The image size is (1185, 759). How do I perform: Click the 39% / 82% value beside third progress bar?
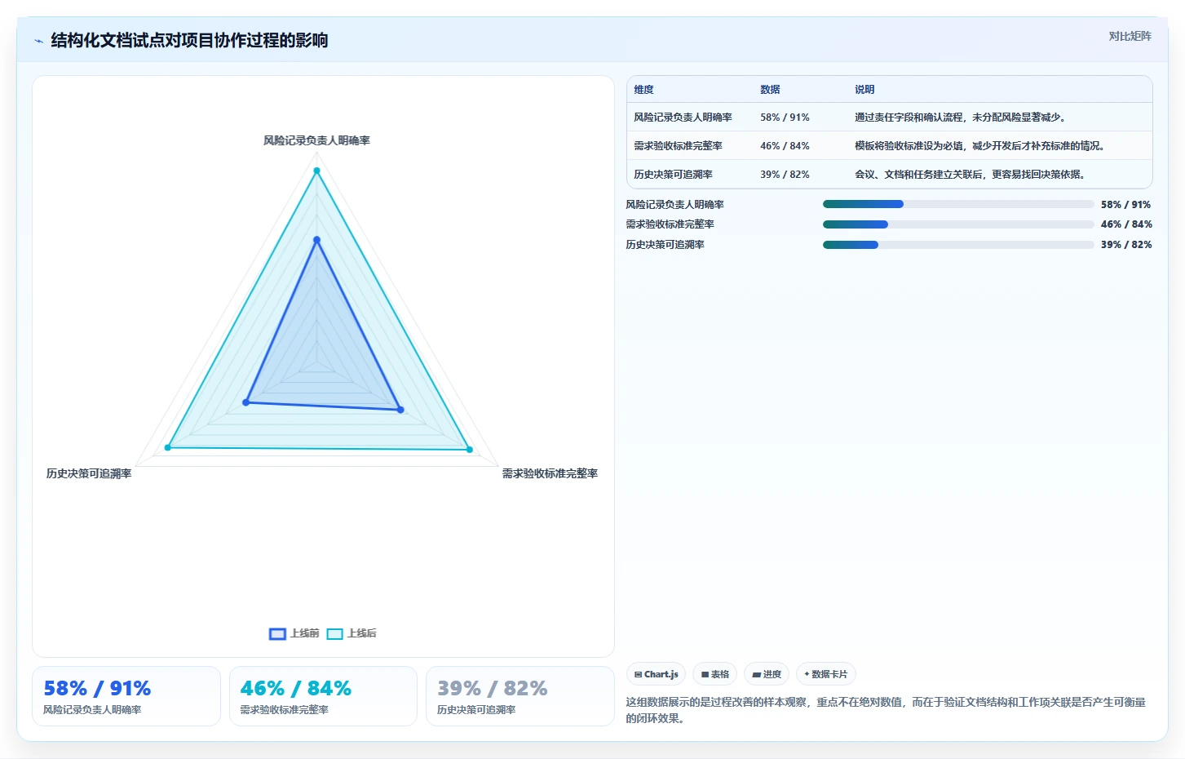pos(1126,245)
